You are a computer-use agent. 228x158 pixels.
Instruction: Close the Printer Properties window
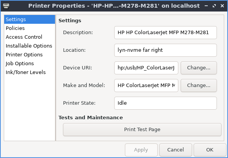(x=222, y=6)
